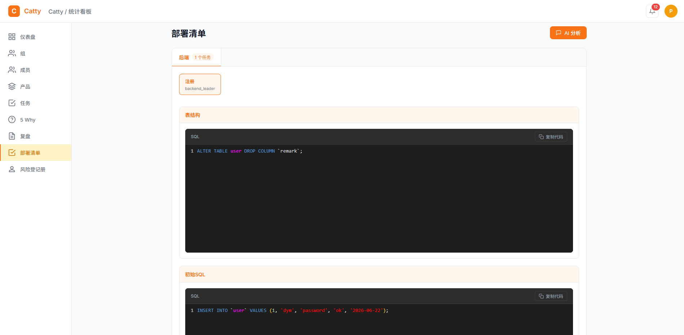Switch to the 后端 tab
Screen dimensions: 684x335
[x=196, y=57]
